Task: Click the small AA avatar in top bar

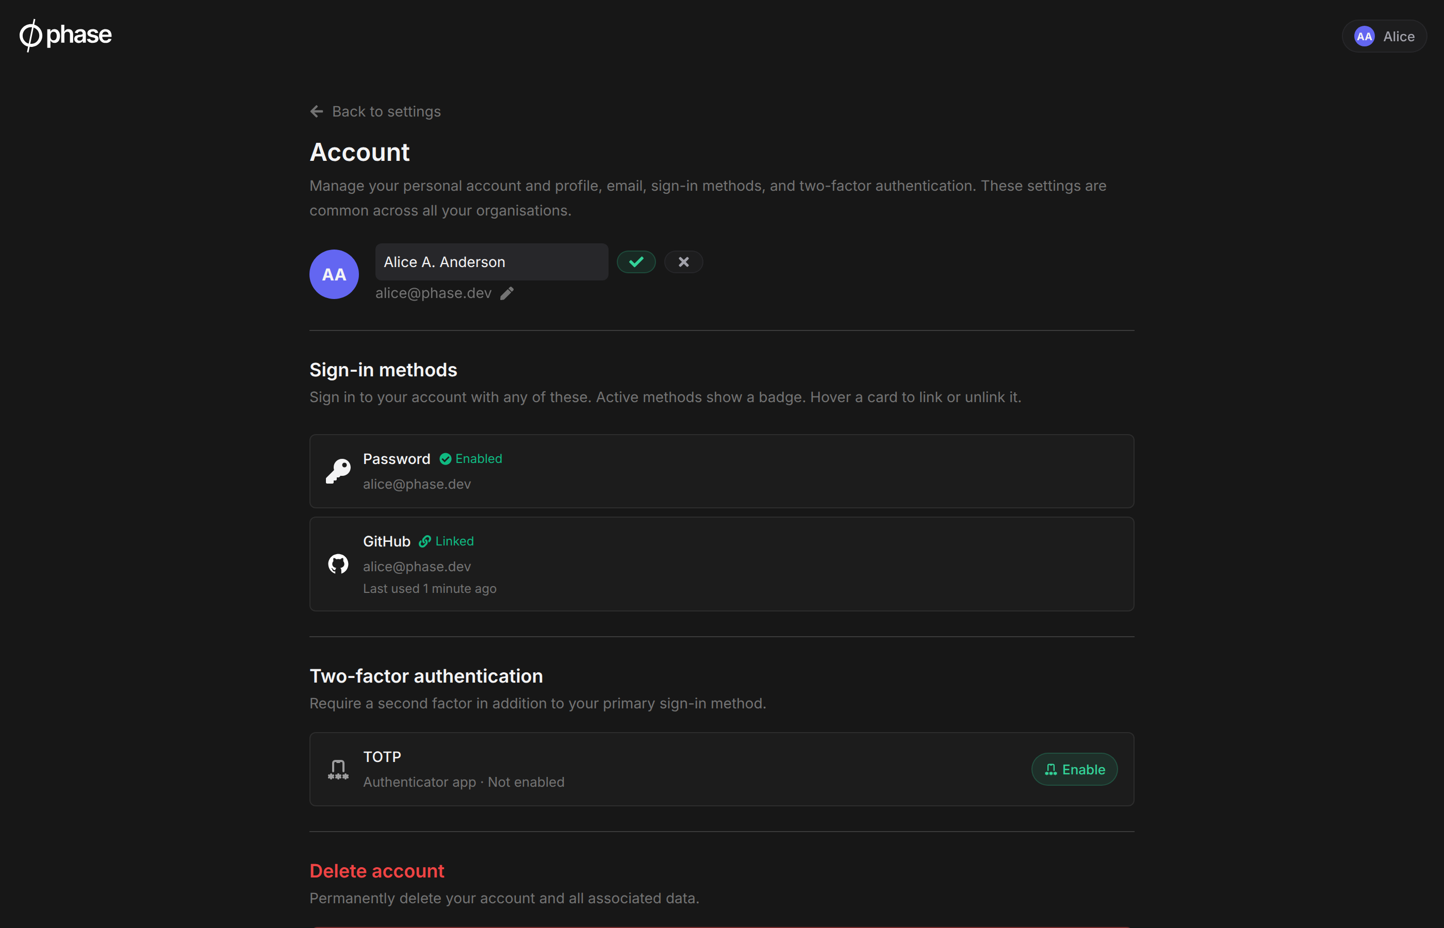Action: tap(1364, 37)
